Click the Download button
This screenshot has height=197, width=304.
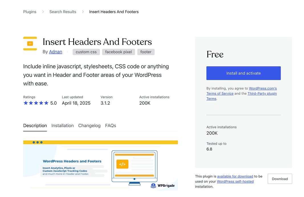[280, 179]
